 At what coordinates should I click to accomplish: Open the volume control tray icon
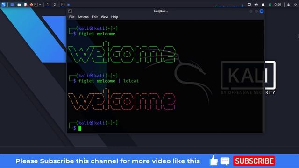(x=256, y=4)
